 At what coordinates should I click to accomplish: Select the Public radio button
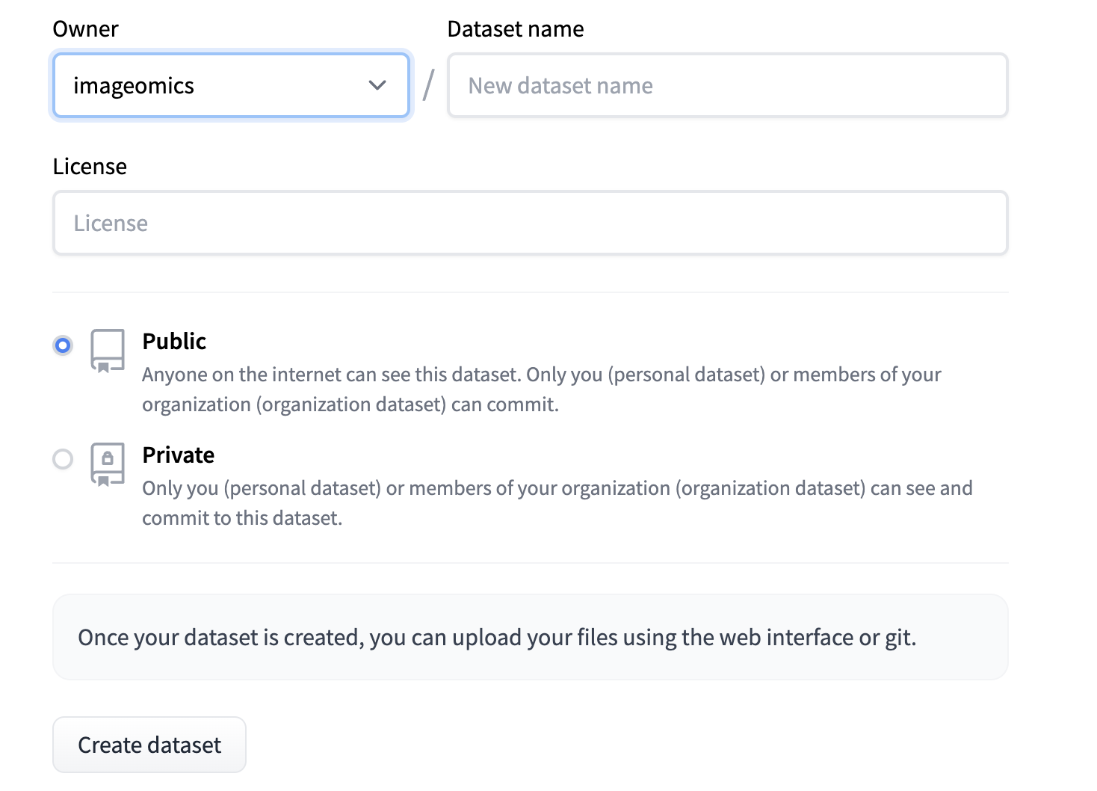[63, 345]
